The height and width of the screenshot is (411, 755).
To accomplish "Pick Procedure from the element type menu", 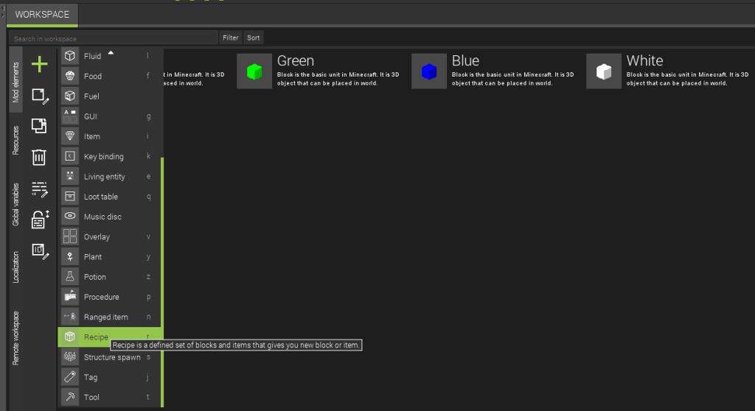I will (x=101, y=297).
